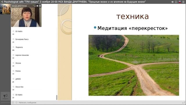
Task: Click the chat panel scrollbar handle
Action: pyautogui.click(x=57, y=97)
